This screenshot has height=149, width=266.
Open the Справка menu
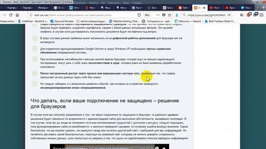67,2
